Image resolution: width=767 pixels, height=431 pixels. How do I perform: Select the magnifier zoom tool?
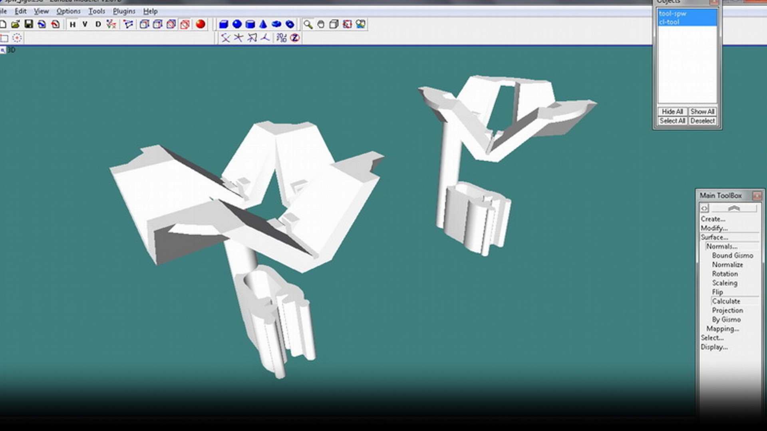(308, 24)
